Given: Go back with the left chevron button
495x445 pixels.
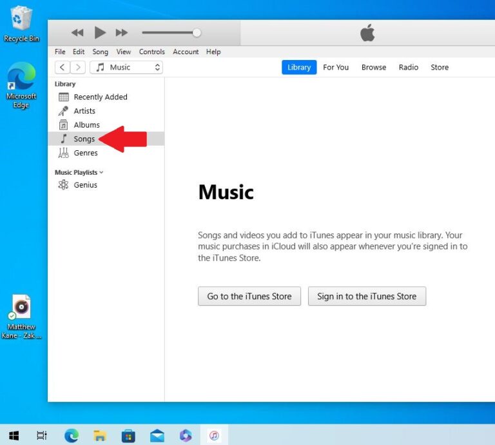Looking at the screenshot, I should point(62,67).
